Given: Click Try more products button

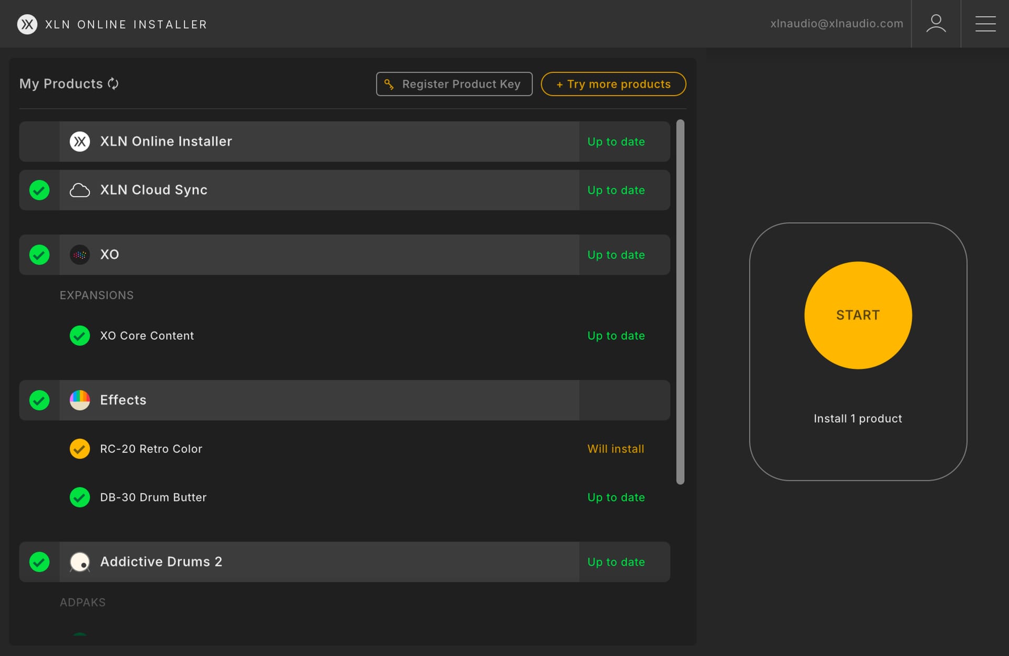Looking at the screenshot, I should (613, 84).
